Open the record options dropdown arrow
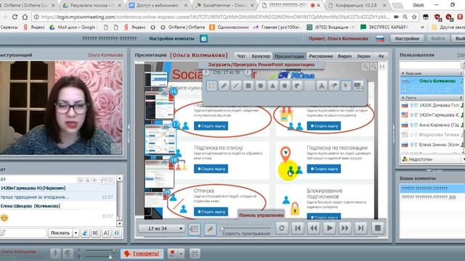The image size is (465, 261). click(x=181, y=254)
